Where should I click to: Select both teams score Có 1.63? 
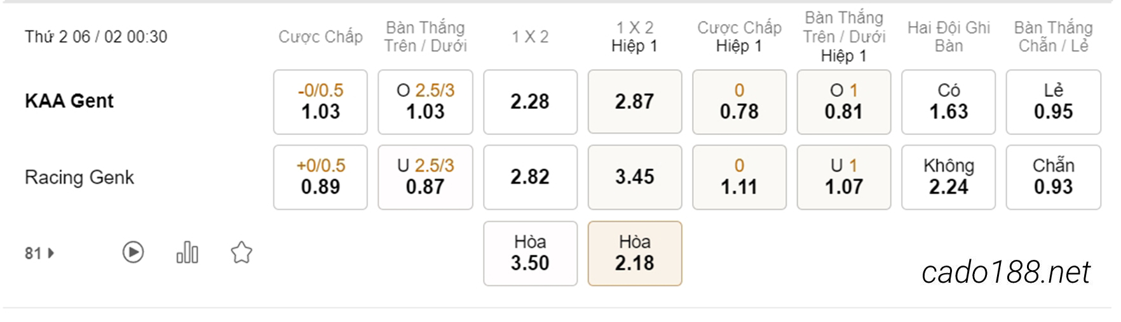(948, 102)
